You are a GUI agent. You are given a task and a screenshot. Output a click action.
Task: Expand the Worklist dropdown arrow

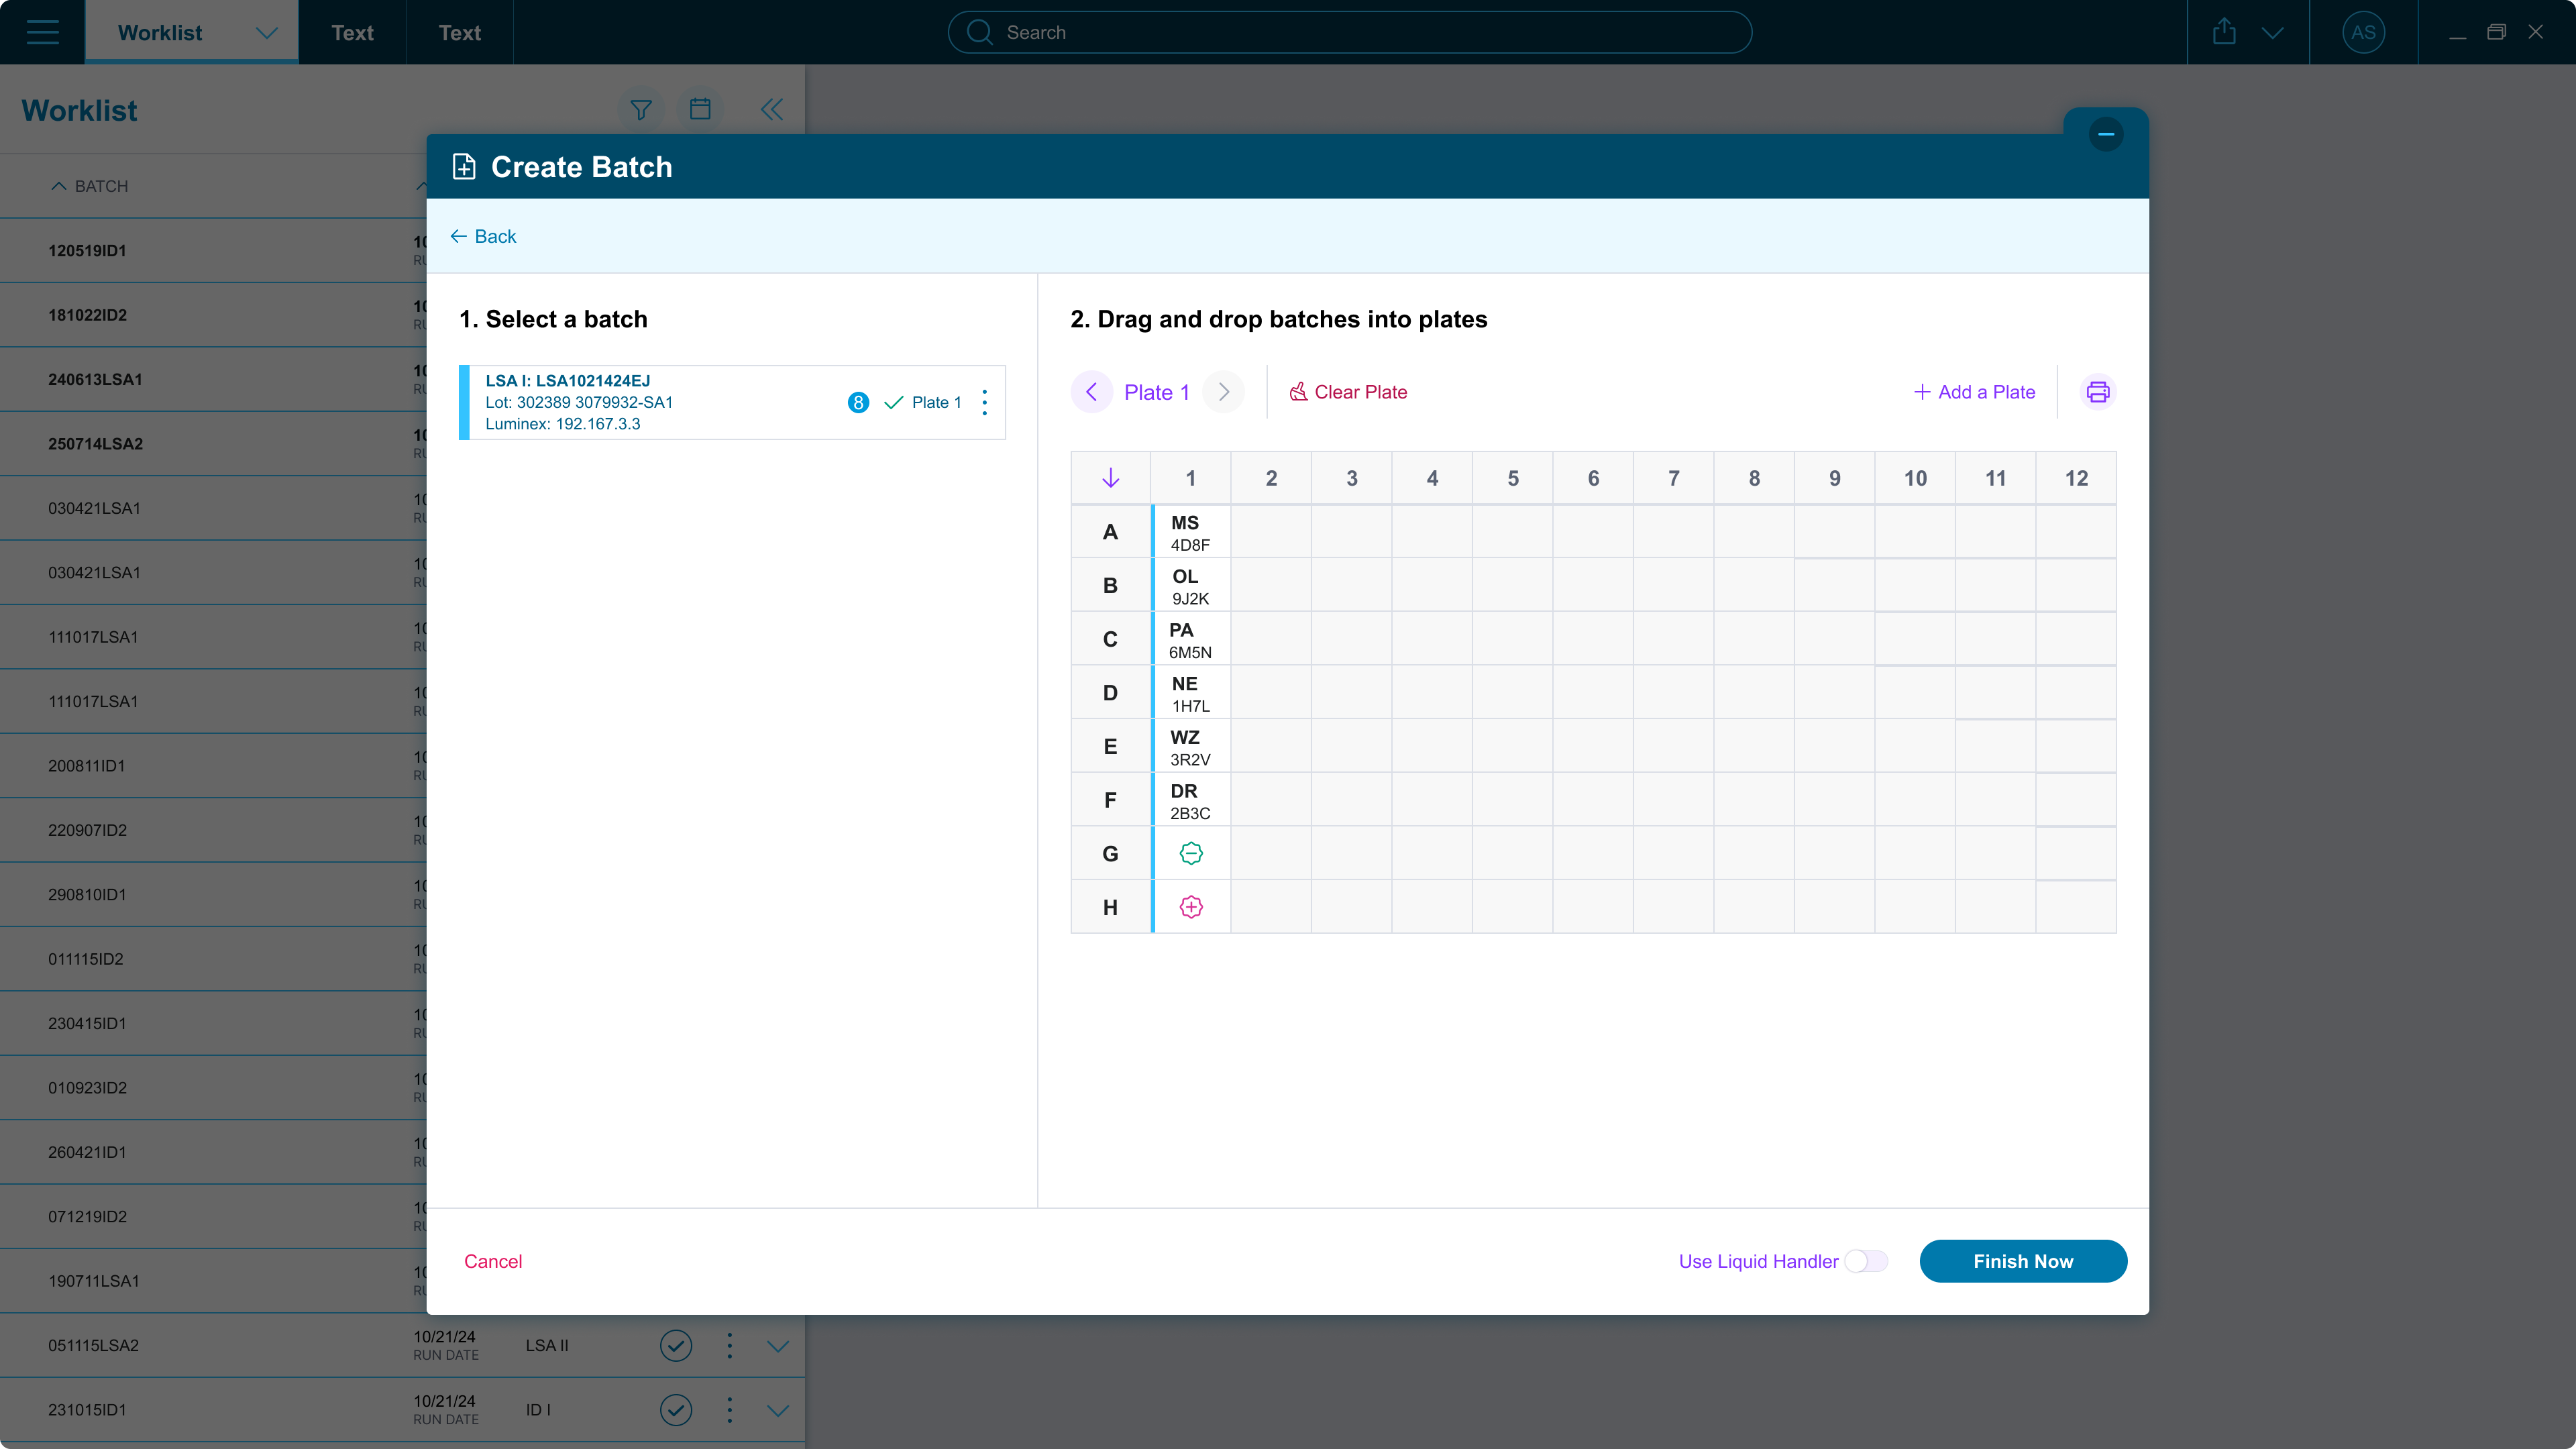tap(266, 32)
